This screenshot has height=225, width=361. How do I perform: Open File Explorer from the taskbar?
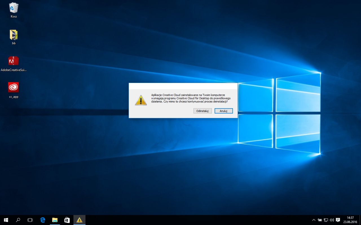pyautogui.click(x=55, y=220)
